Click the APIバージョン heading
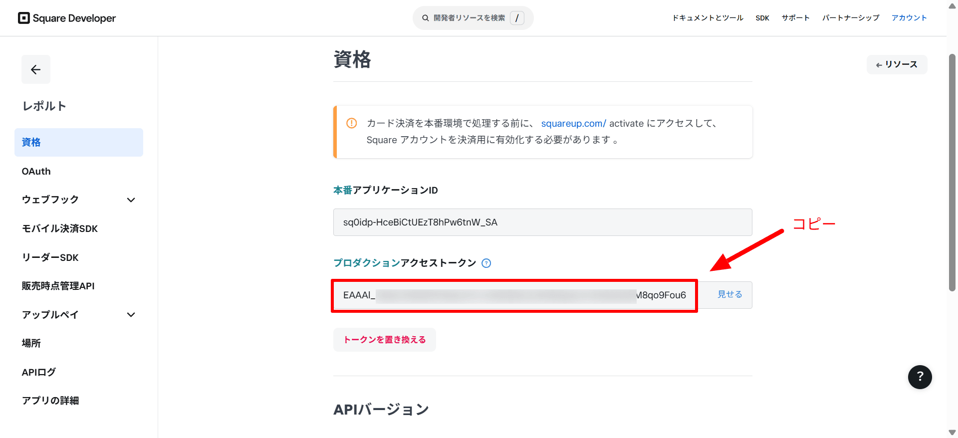 tap(381, 410)
